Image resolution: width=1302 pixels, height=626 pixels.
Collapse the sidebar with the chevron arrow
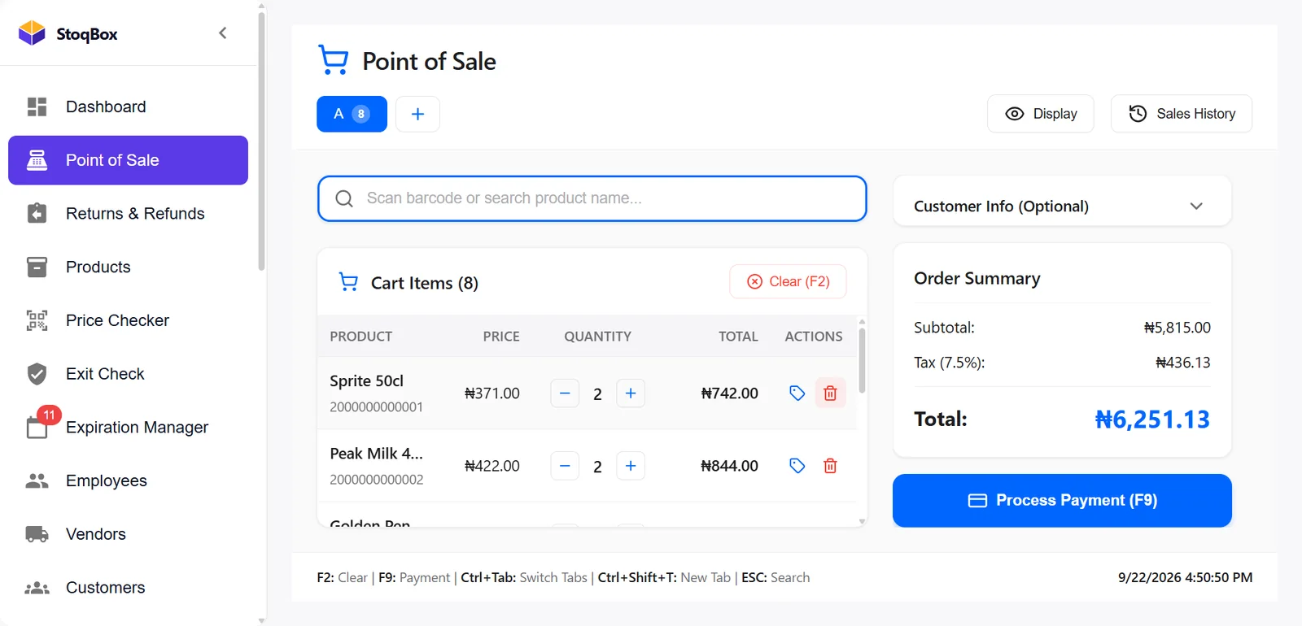(x=222, y=33)
